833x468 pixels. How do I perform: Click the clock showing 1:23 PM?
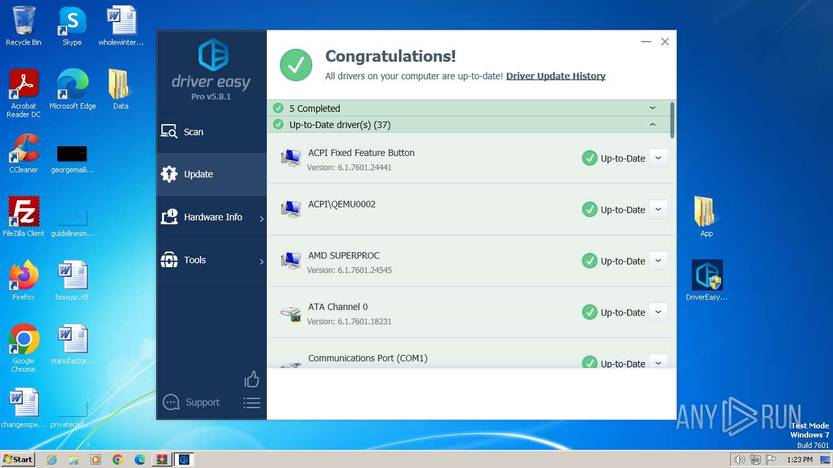point(800,460)
